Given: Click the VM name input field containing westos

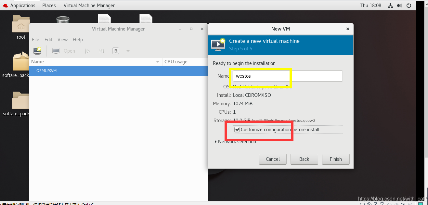Looking at the screenshot, I should tap(288, 76).
